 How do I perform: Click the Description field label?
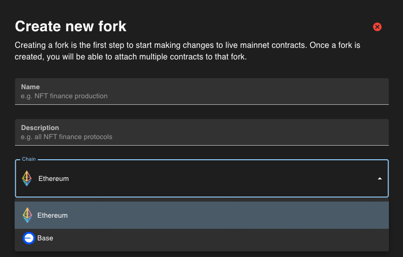(x=40, y=127)
